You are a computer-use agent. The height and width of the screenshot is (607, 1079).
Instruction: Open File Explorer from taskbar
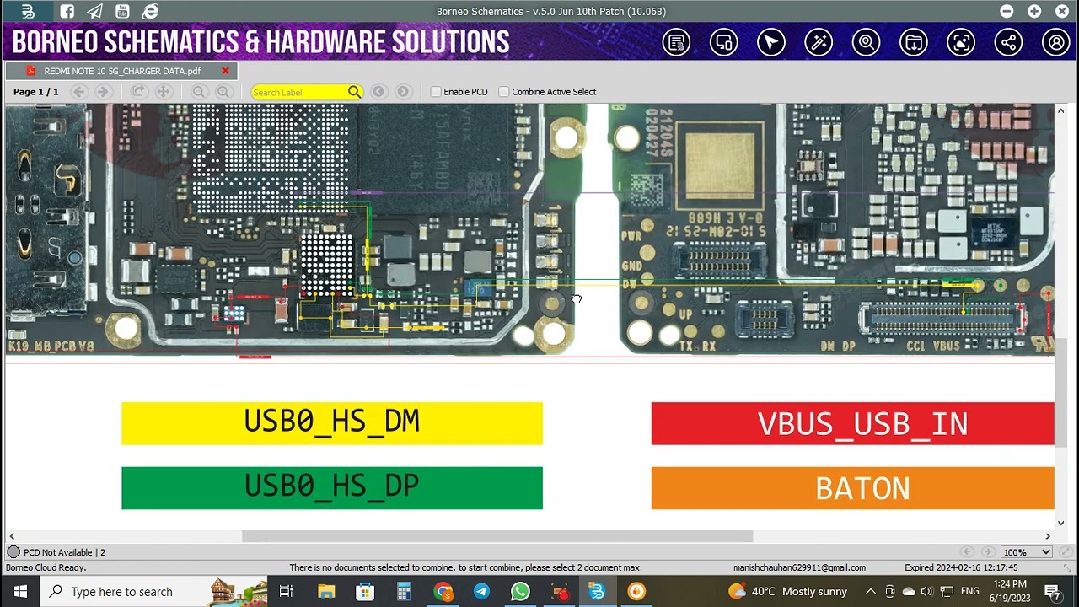pyautogui.click(x=326, y=592)
